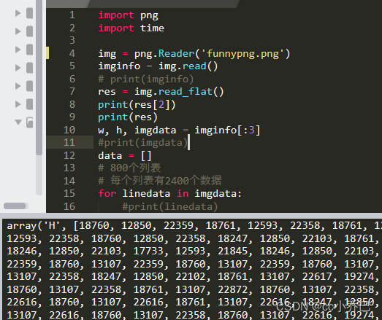Screen dimensions: 382x320
Task: Place cursor inside the 'funnypng.png' string
Action: pos(243,54)
